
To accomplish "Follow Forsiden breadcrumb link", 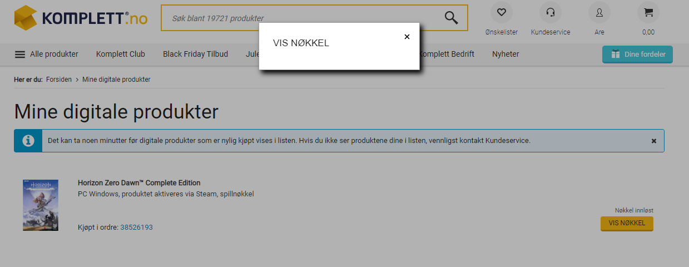I will tap(59, 80).
